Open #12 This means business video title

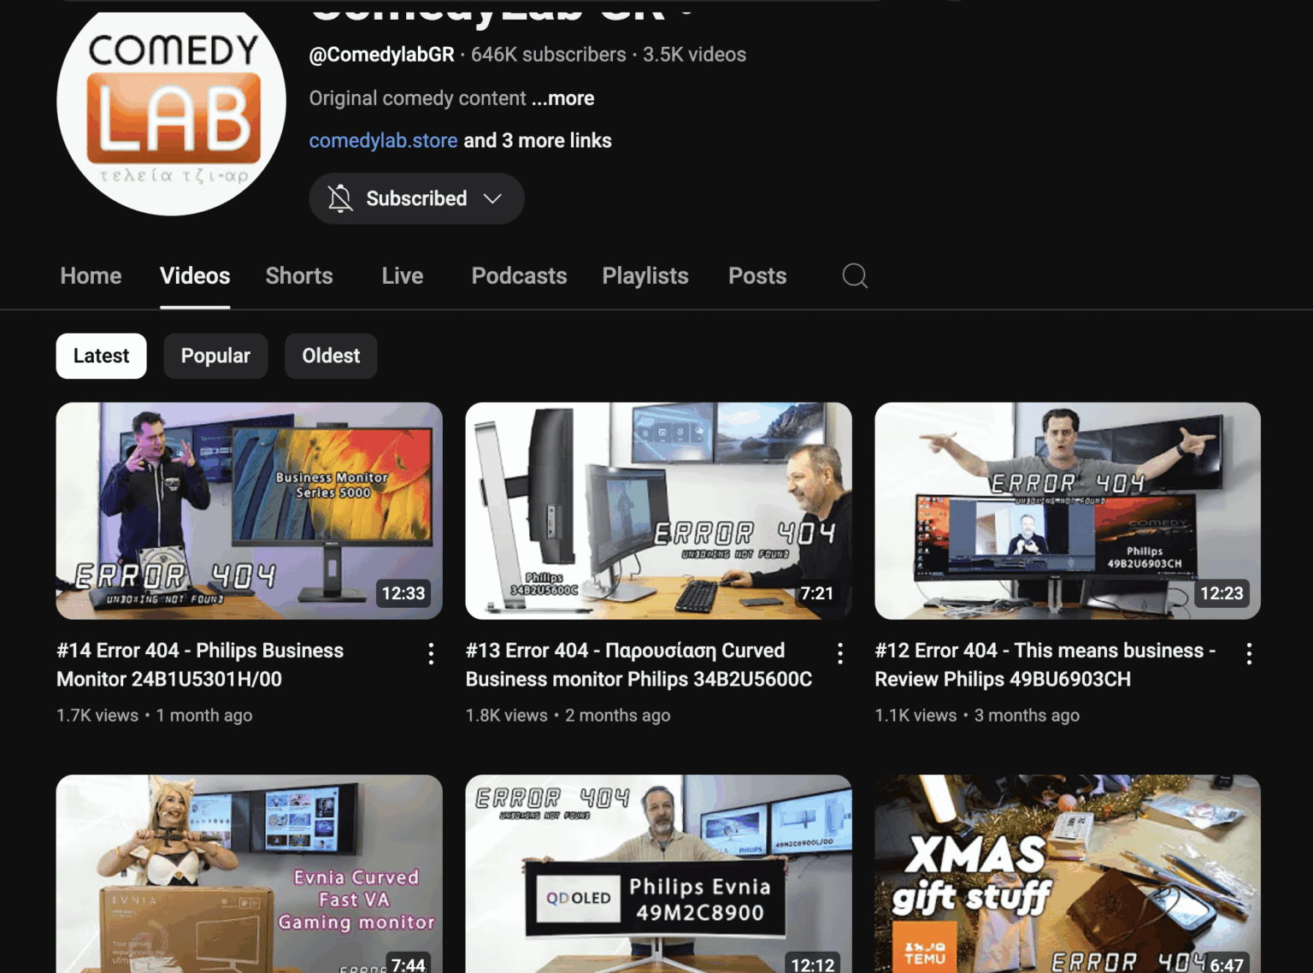click(x=1045, y=664)
